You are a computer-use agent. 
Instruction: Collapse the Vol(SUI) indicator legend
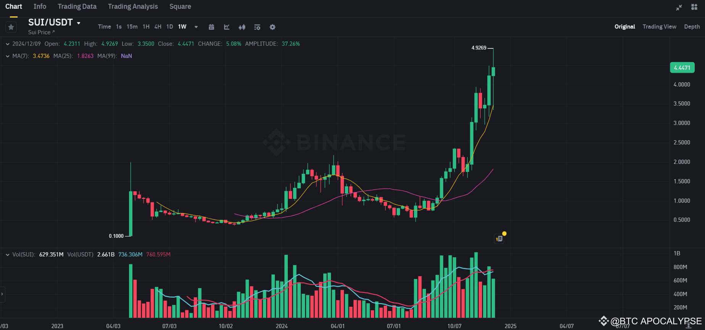coord(7,255)
